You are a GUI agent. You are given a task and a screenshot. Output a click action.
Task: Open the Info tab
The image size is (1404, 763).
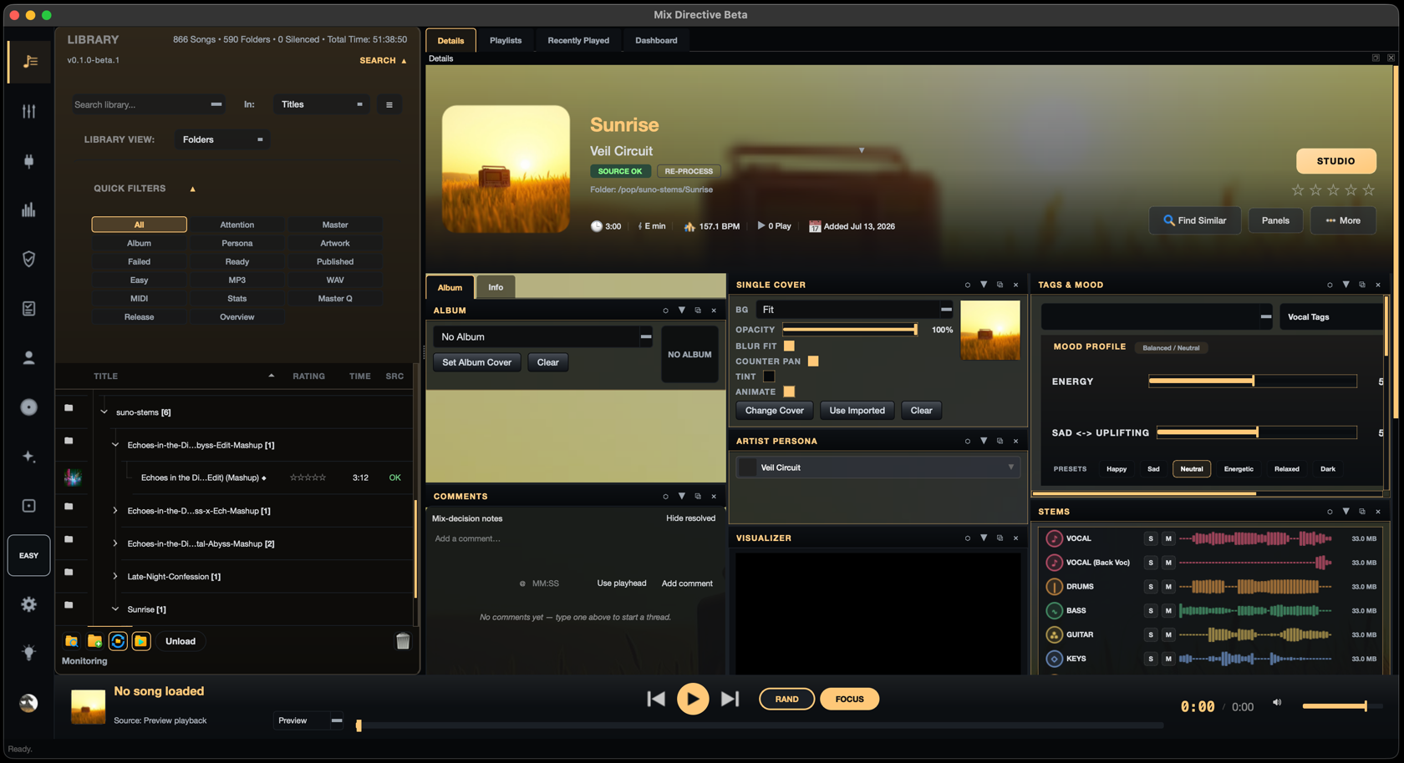(x=496, y=287)
